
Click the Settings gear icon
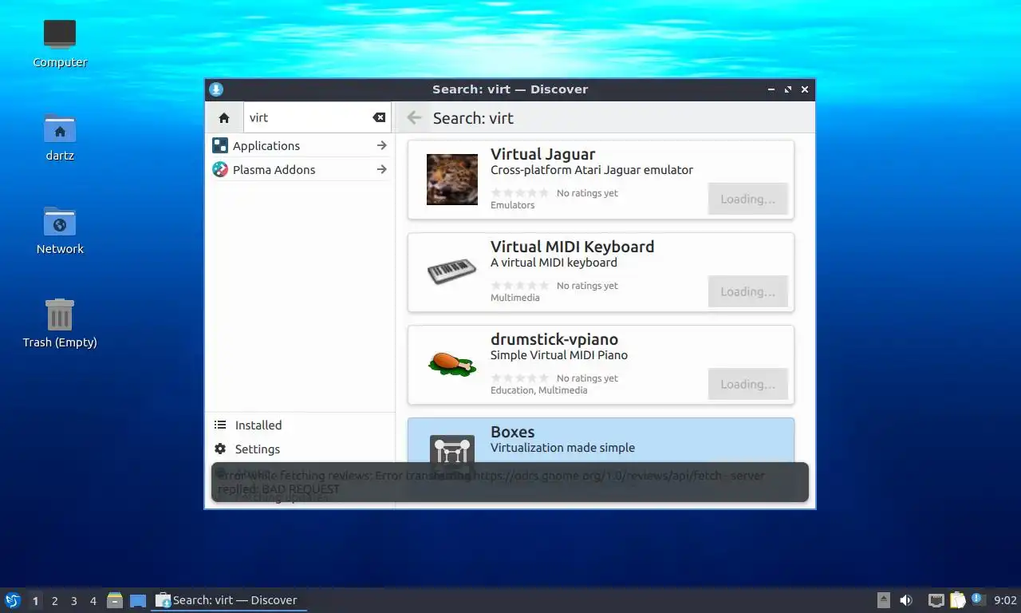220,449
